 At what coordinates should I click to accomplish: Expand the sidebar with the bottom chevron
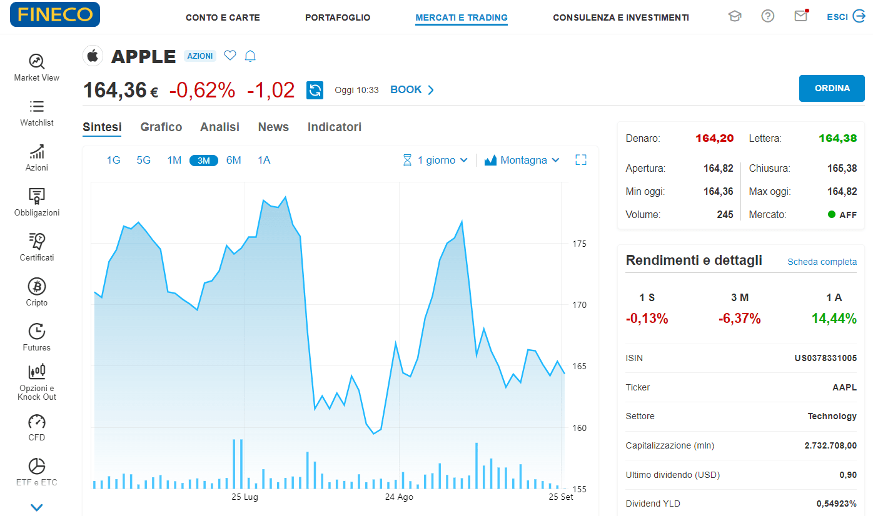36,507
